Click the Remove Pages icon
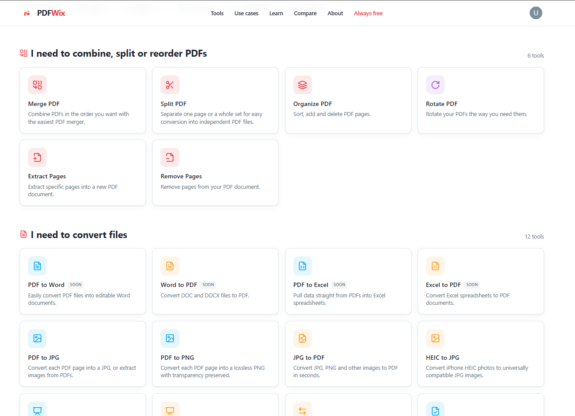The height and width of the screenshot is (416, 575). click(x=170, y=157)
